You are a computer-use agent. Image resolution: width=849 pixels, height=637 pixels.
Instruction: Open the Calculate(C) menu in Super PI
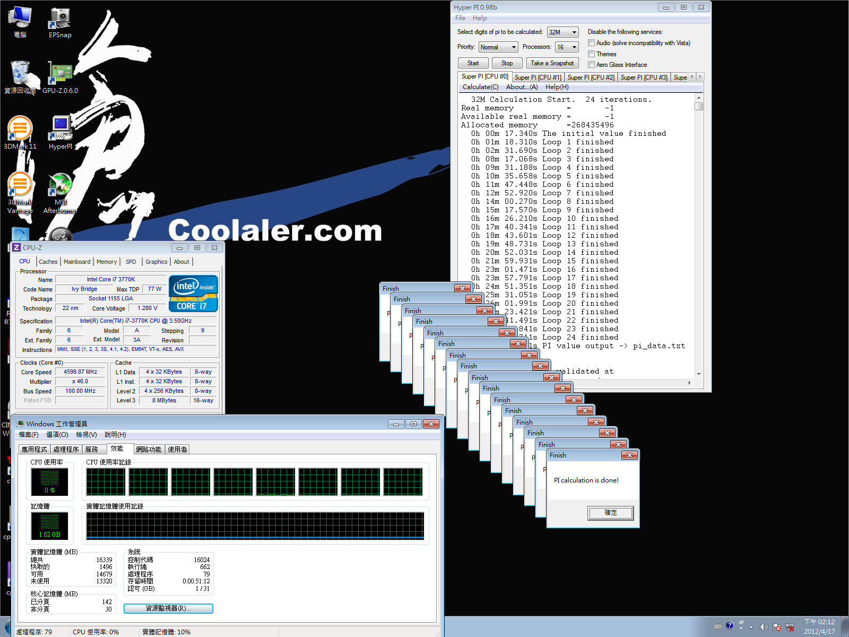click(x=480, y=87)
